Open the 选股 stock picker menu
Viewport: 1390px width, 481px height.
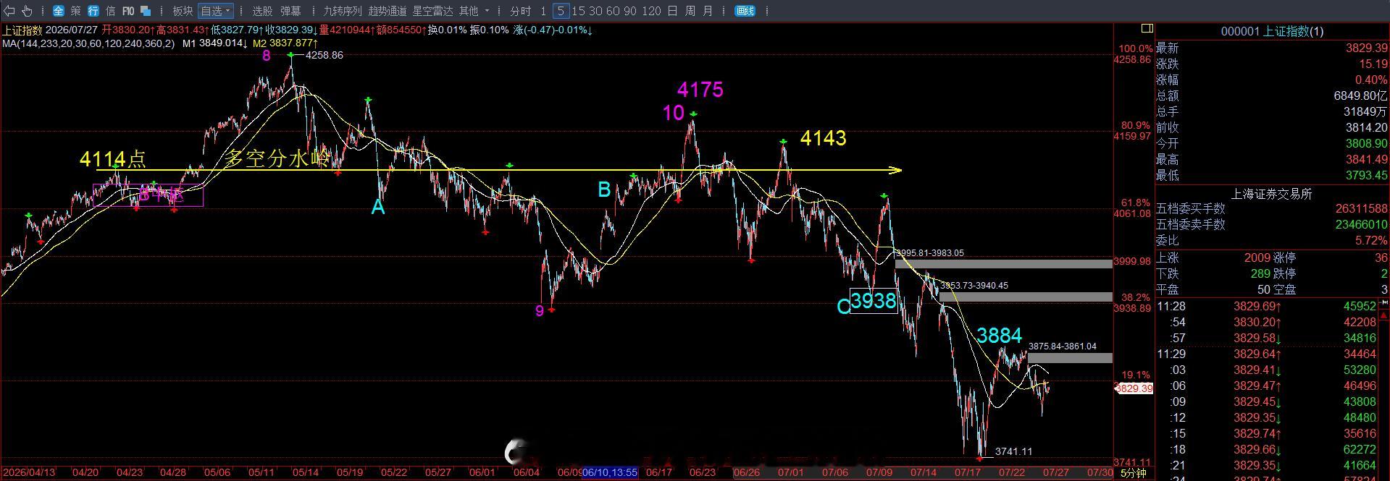pyautogui.click(x=262, y=11)
